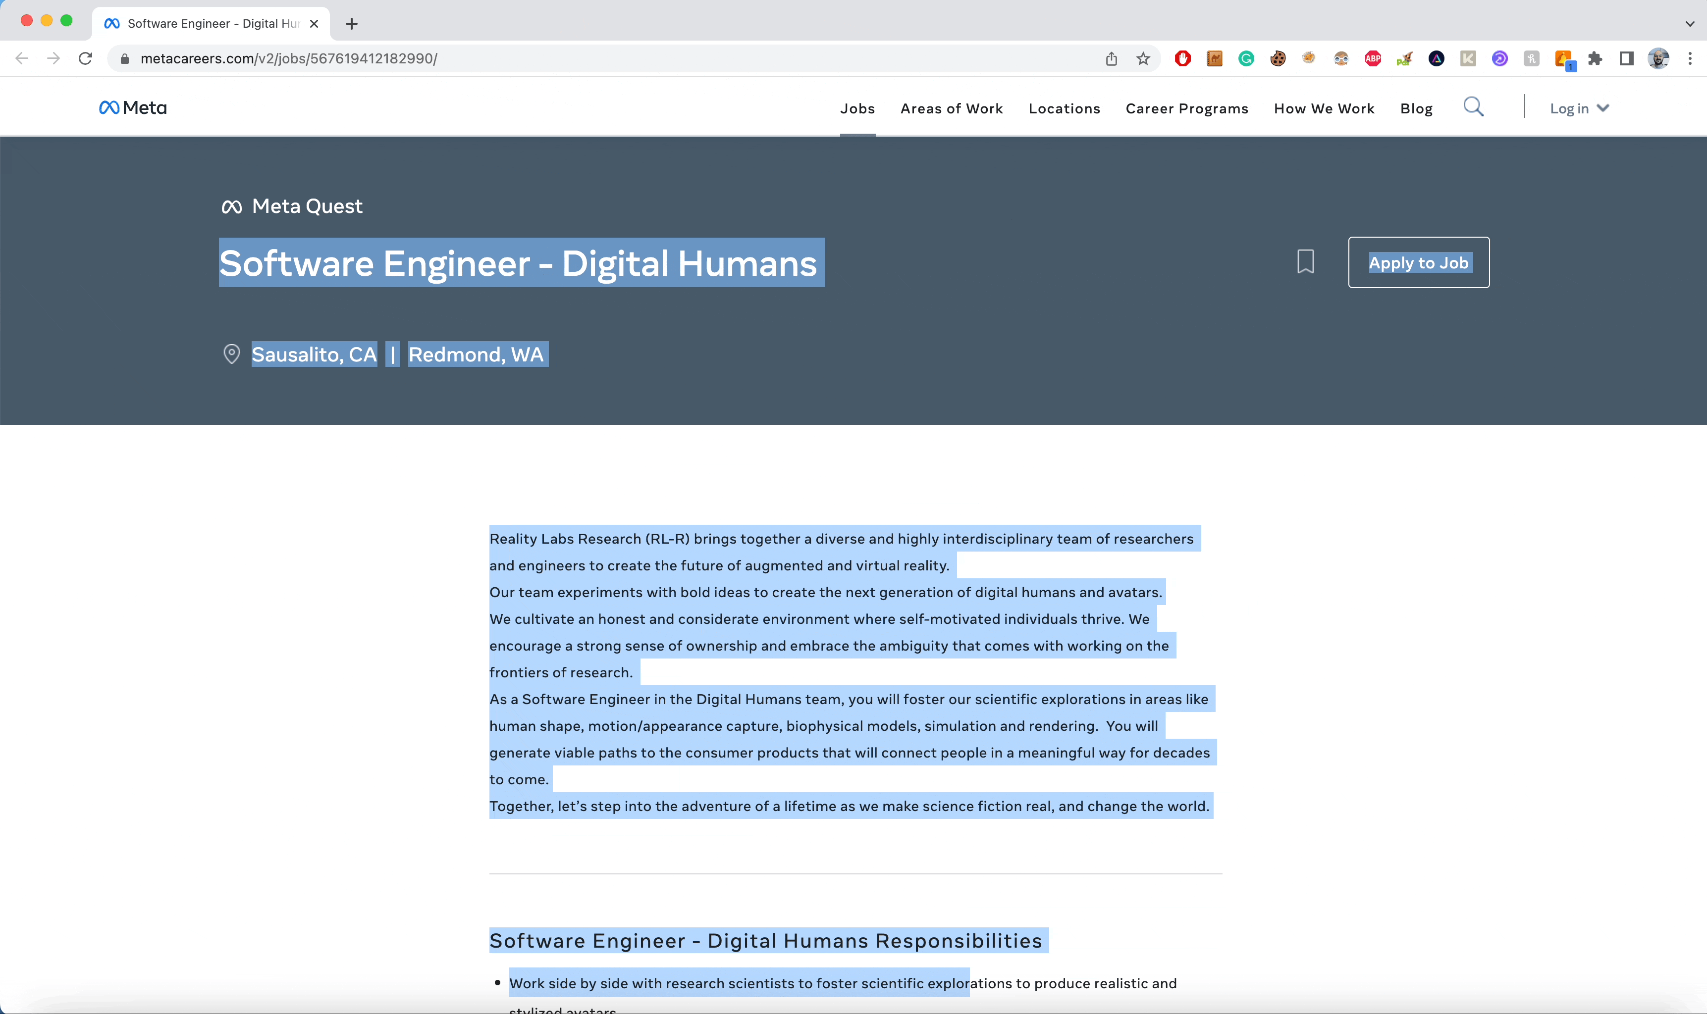Open the ABP Adblock Plus extension
The width and height of the screenshot is (1707, 1014).
click(1373, 59)
